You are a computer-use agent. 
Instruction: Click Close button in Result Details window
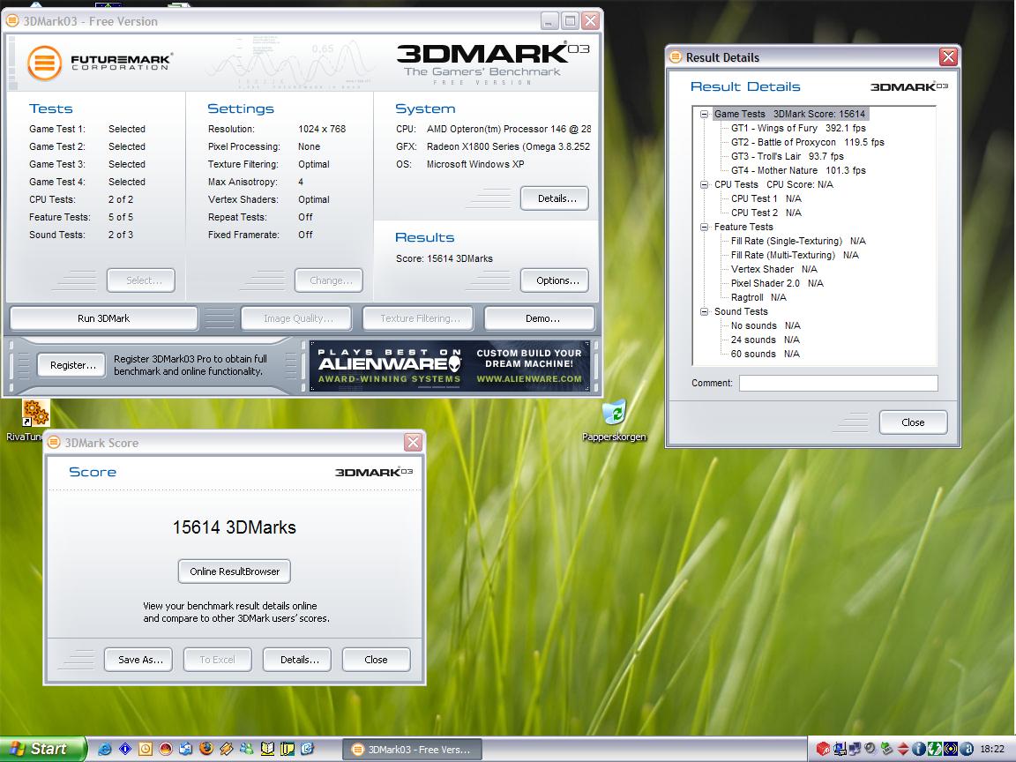point(914,422)
